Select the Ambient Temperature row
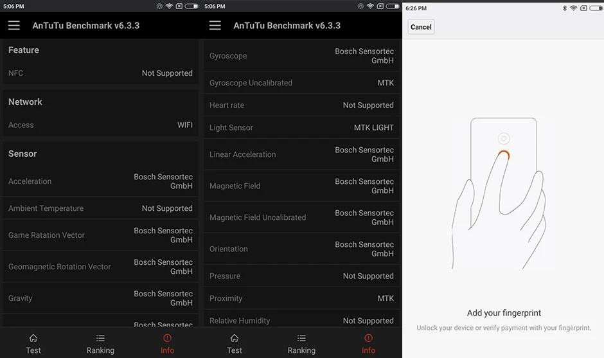The width and height of the screenshot is (604, 358). tap(100, 208)
